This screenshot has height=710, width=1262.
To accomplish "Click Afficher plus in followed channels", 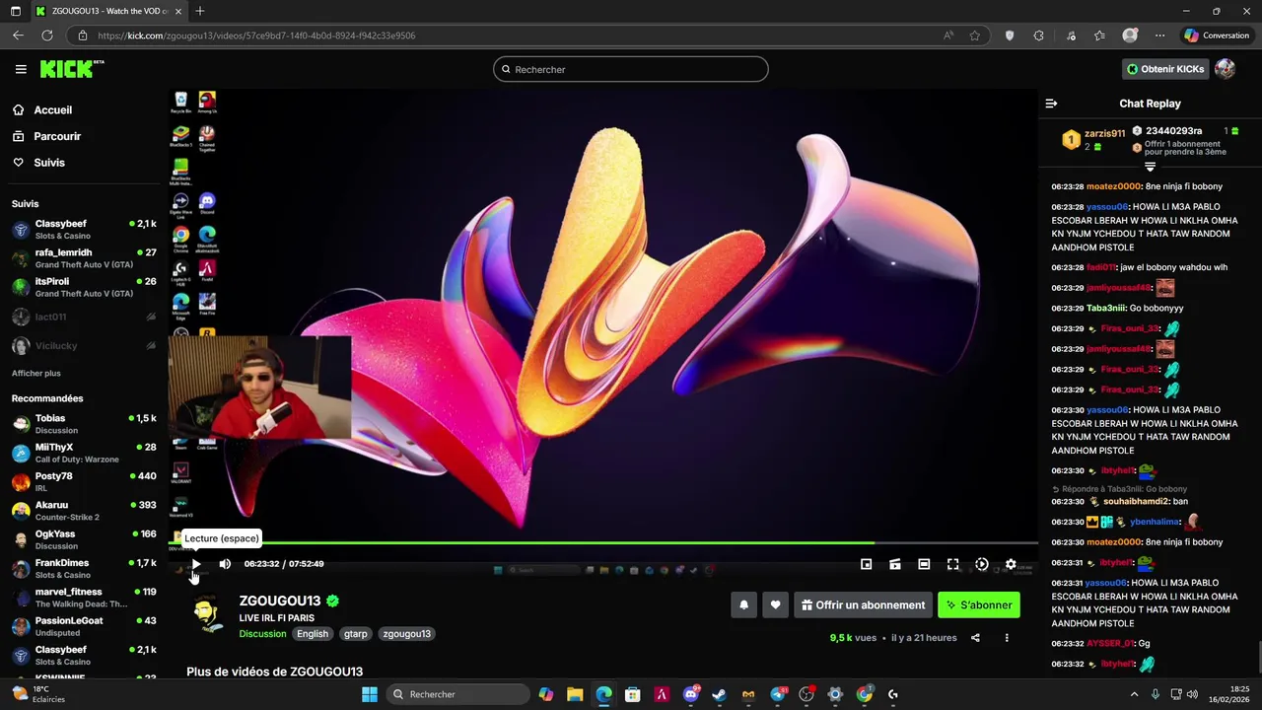I will [36, 374].
